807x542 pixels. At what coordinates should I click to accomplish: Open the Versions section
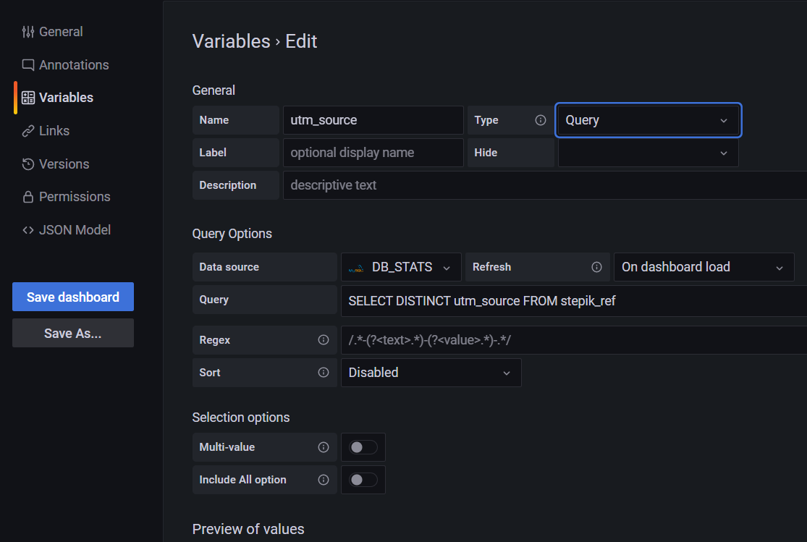point(64,164)
